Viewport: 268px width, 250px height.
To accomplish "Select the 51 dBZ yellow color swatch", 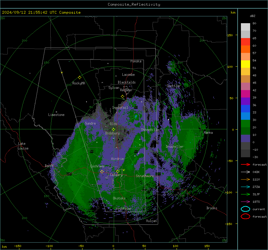I will 245,64.
